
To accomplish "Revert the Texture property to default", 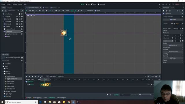I will pyautogui.click(x=172, y=24).
